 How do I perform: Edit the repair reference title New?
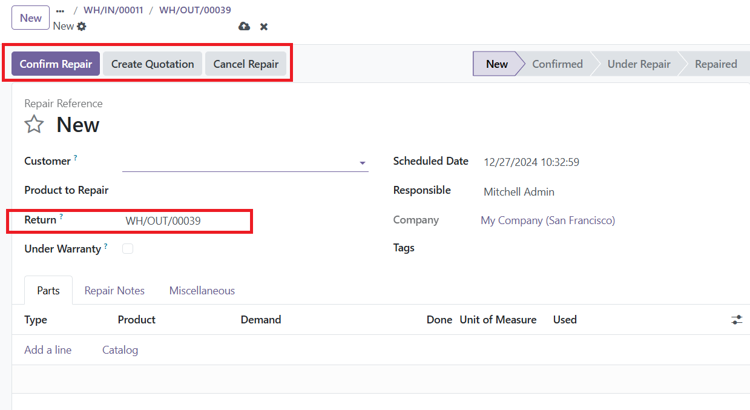(x=78, y=125)
